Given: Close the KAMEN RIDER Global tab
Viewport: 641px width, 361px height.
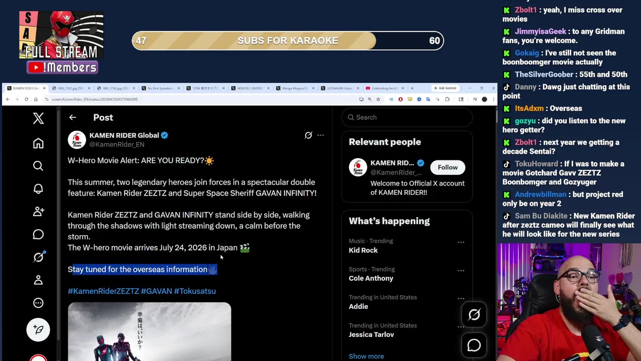Looking at the screenshot, I should point(44,88).
